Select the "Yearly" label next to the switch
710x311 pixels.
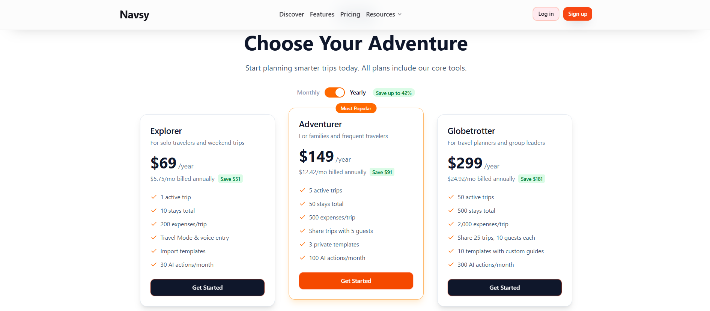(x=357, y=92)
